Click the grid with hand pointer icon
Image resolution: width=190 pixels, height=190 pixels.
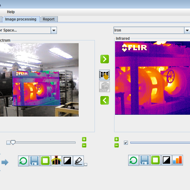[x=105, y=75]
